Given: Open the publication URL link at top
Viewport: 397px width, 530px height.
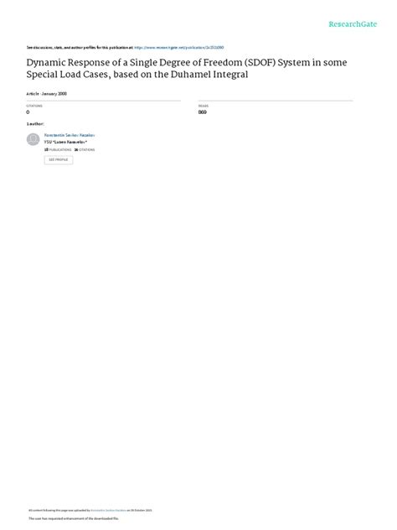Looking at the screenshot, I should (179, 48).
